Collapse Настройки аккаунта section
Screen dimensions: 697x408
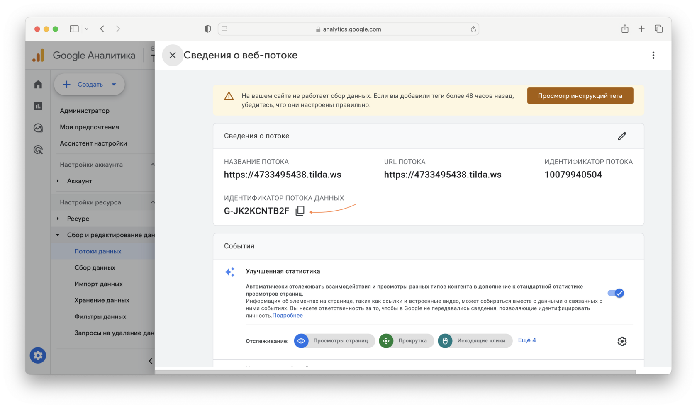(152, 165)
